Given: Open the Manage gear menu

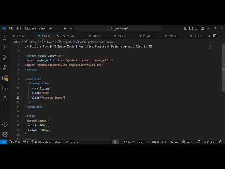Looking at the screenshot, I should (5, 134).
